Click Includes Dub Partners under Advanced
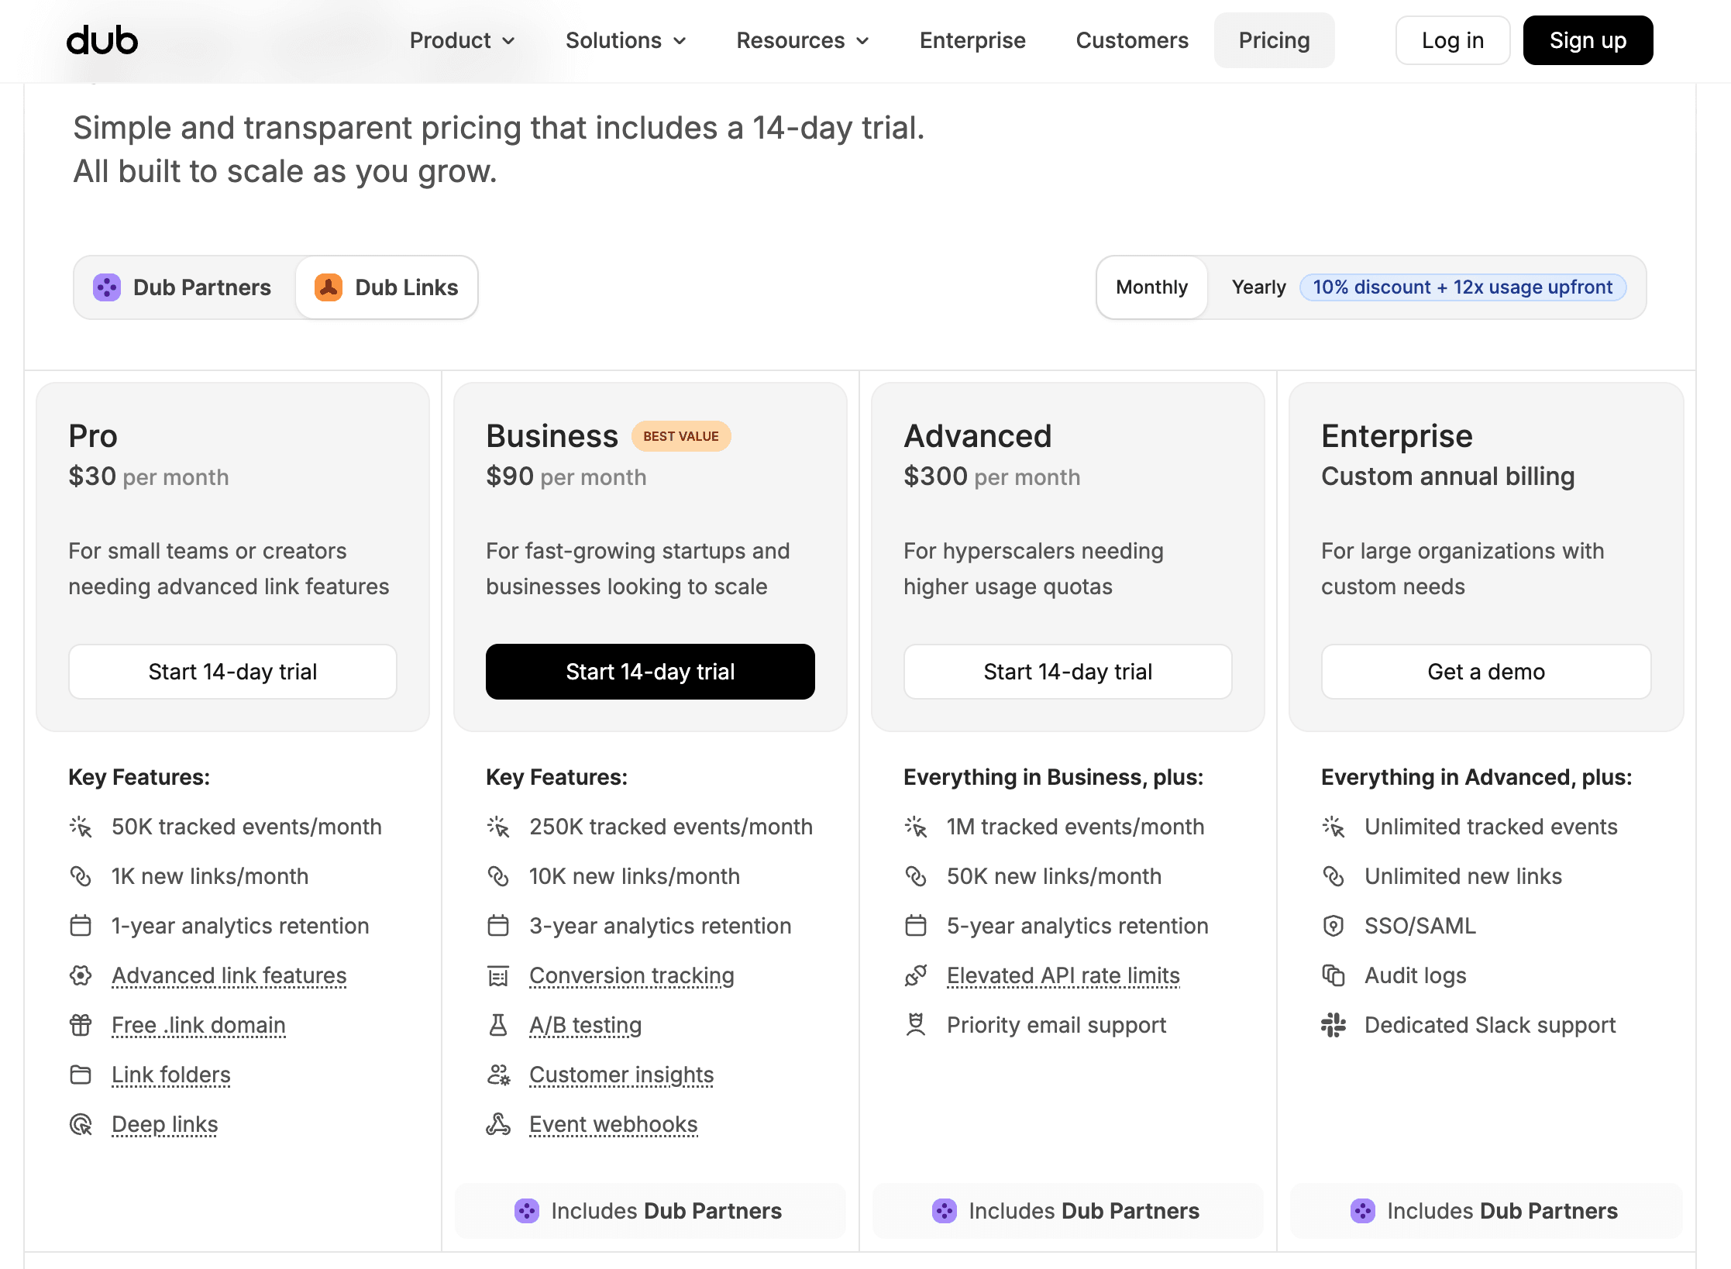Viewport: 1731px width, 1269px height. click(x=1068, y=1211)
